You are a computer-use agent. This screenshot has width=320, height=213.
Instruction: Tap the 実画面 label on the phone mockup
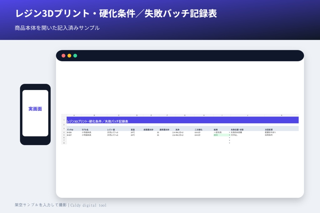tap(35, 109)
